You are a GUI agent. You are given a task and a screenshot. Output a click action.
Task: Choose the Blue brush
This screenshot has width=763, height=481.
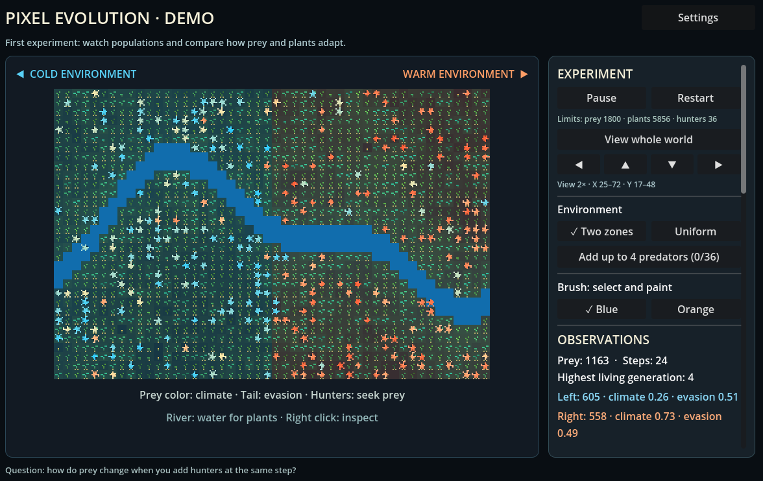602,309
